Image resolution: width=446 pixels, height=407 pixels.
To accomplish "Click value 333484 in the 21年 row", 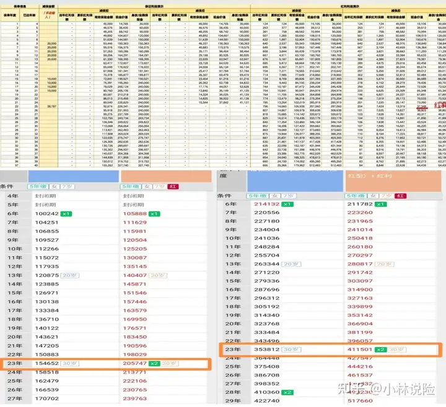I will point(267,333).
